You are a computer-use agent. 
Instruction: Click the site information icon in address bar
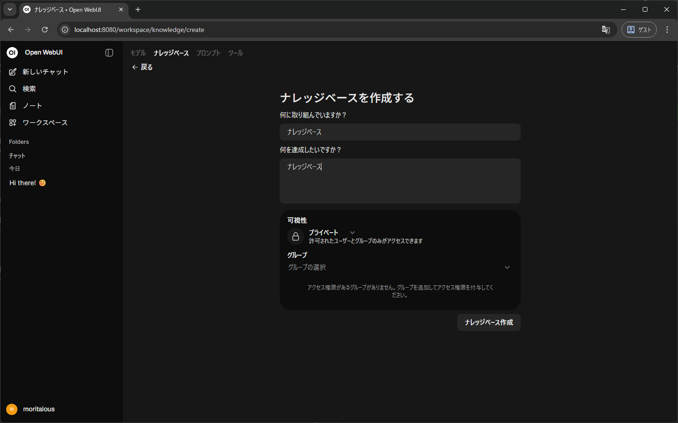(65, 30)
